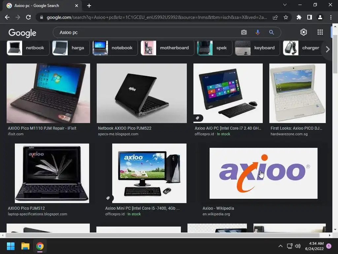
Task: Open Axioo Mini PC desktop image
Action: point(149,173)
